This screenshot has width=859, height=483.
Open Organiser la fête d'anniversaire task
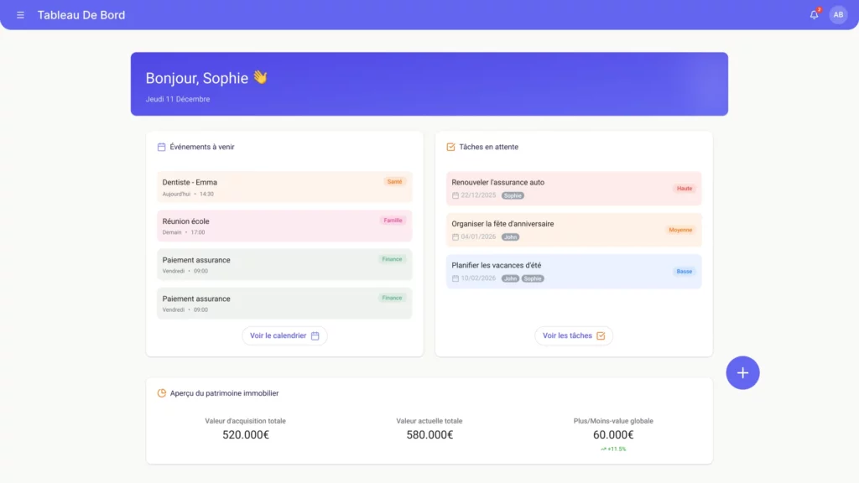click(574, 230)
